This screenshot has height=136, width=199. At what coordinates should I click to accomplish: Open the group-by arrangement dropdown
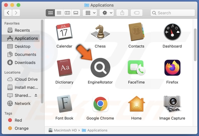tap(90, 13)
